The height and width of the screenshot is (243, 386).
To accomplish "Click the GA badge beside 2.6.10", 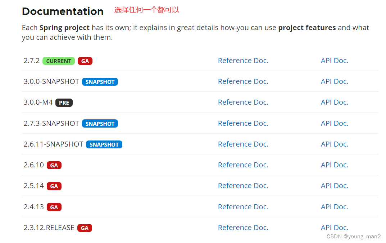I will point(54,166).
